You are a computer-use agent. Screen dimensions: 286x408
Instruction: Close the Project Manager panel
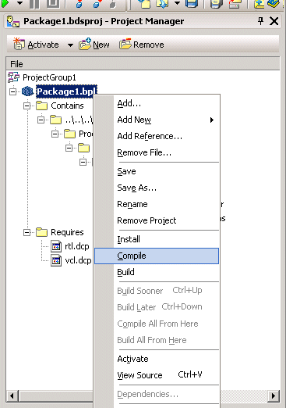click(x=274, y=21)
